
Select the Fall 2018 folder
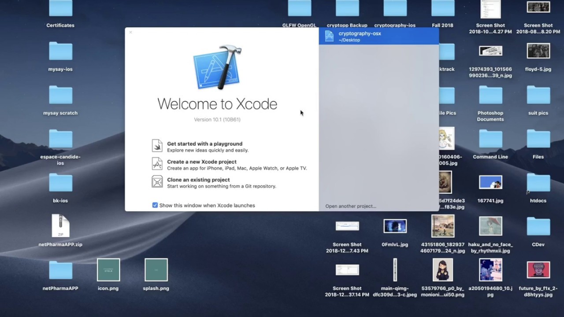coord(443,9)
